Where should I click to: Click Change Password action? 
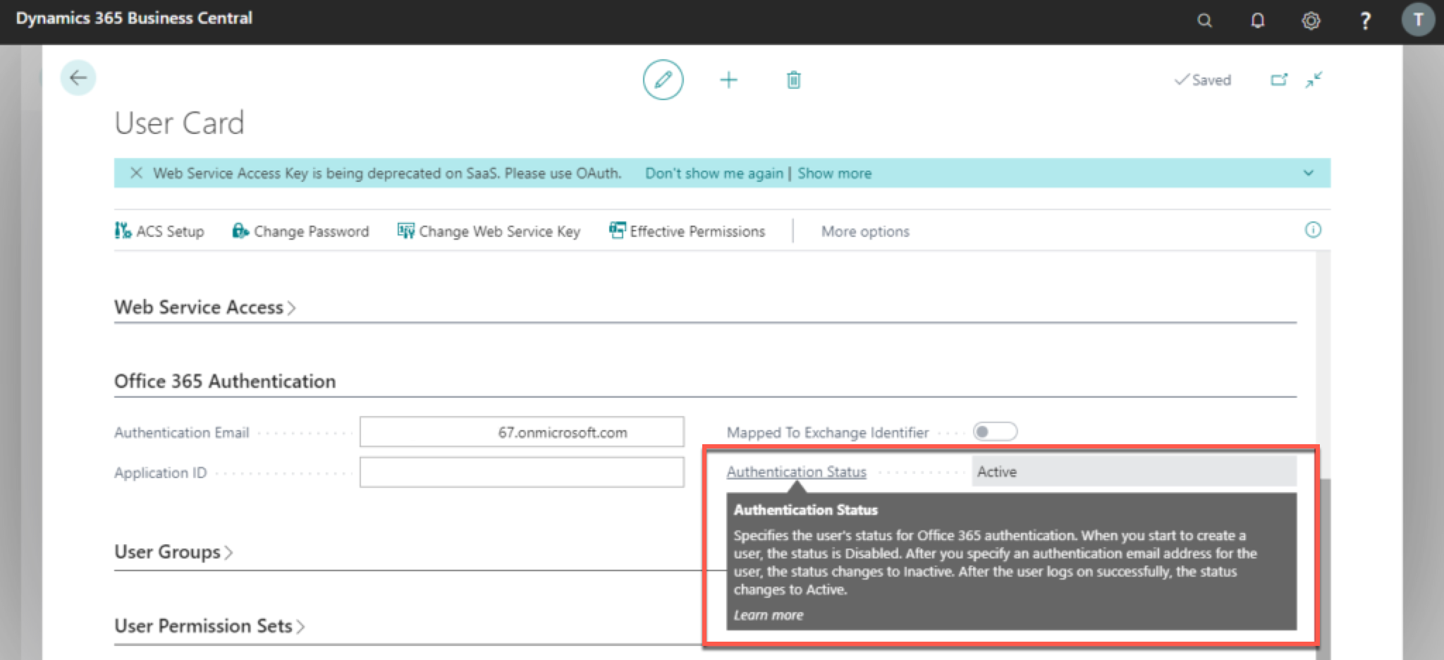(x=300, y=231)
